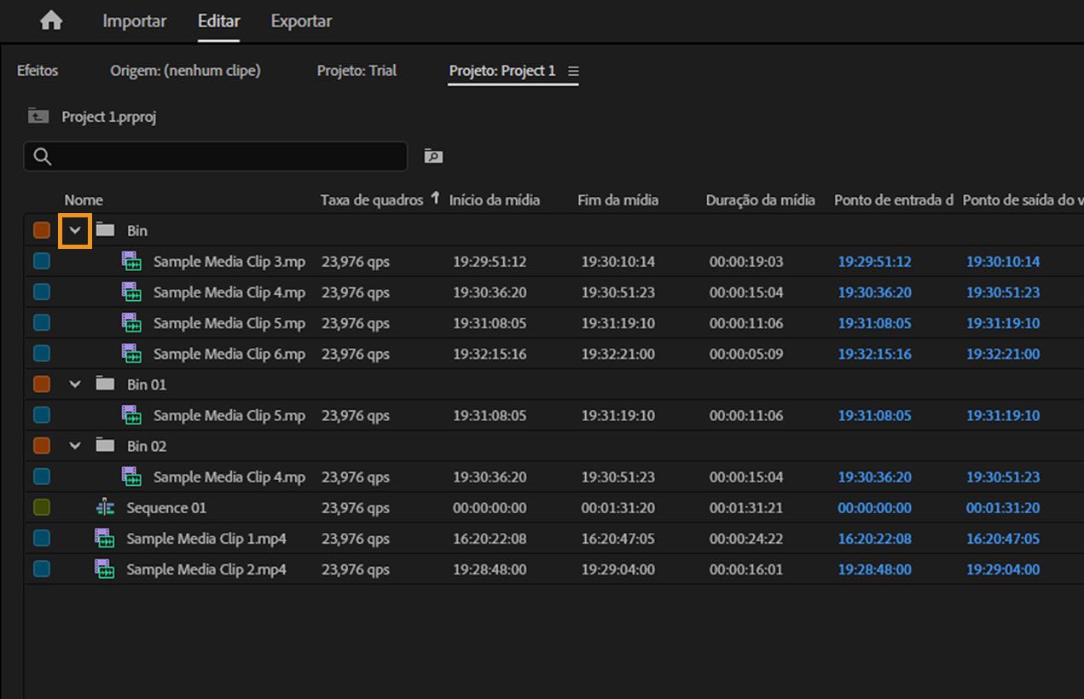Click the Sample Media Clip 1.mp4 clip icon
This screenshot has height=699, width=1084.
pyautogui.click(x=105, y=539)
